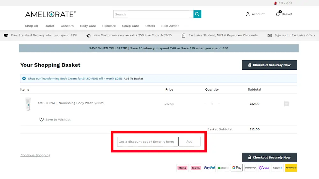Click the Continue Shopping link

click(x=35, y=155)
